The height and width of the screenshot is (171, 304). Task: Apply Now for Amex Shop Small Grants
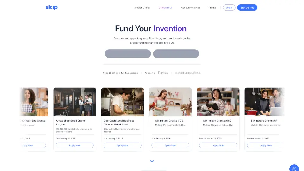[75, 145]
